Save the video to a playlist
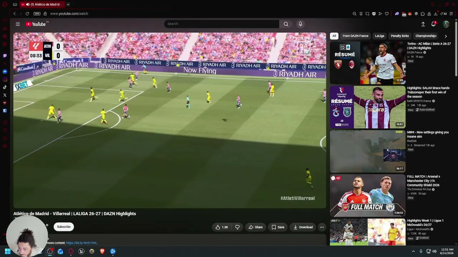458x257 pixels. click(278, 227)
